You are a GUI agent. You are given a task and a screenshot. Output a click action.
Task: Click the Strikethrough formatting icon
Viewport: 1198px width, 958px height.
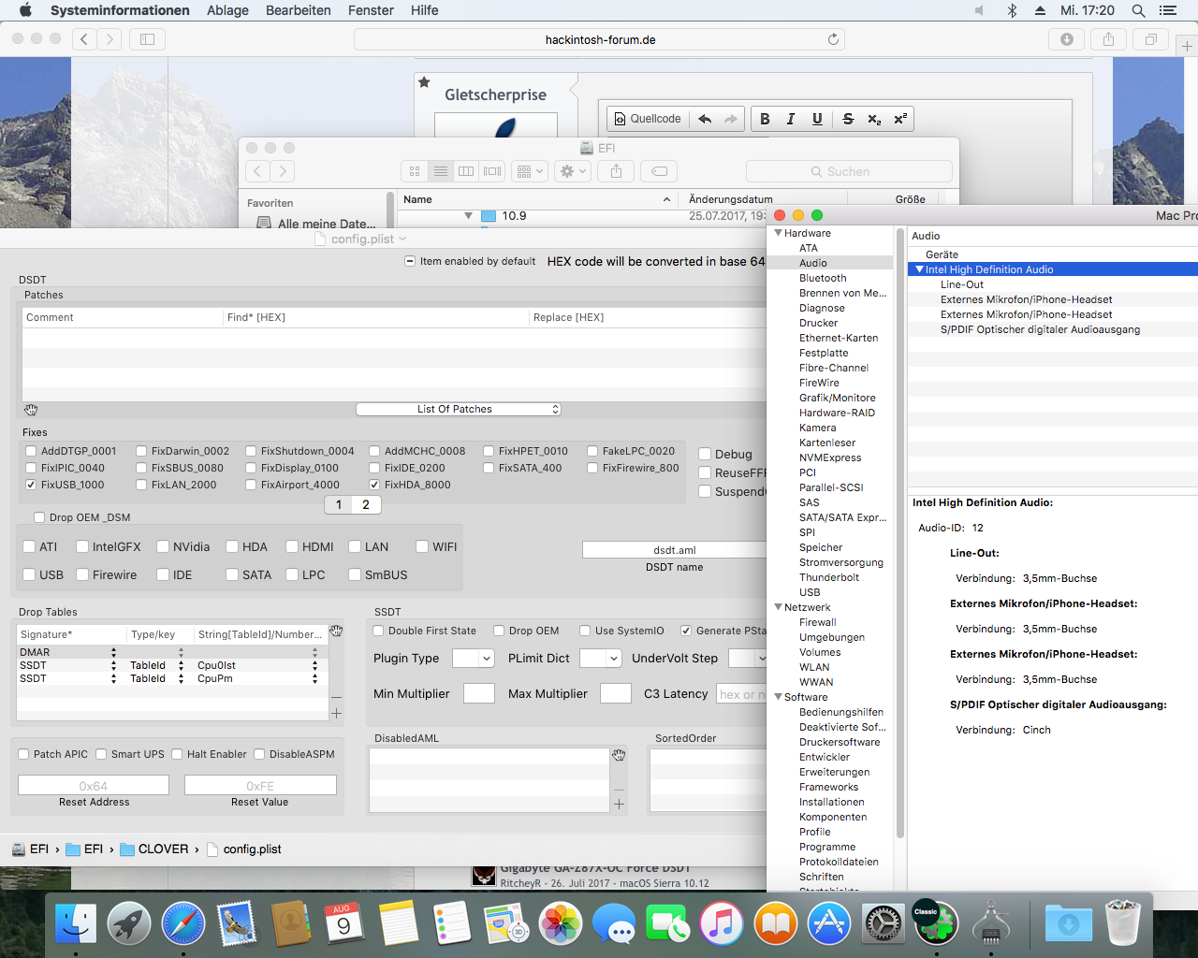pos(848,119)
